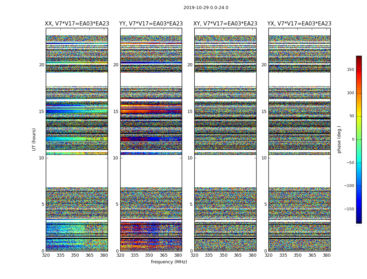Click the 5 hour tick of XY panel
Image resolution: width=367 pixels, height=279 pixels.
191,204
